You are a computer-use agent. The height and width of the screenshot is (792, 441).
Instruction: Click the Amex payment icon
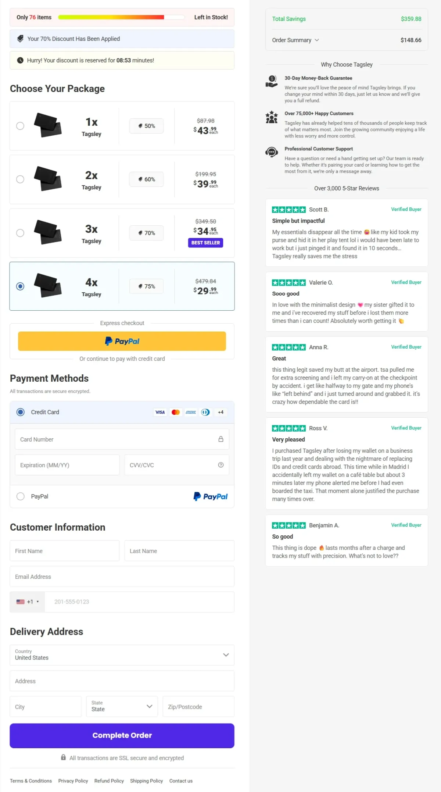click(x=191, y=412)
